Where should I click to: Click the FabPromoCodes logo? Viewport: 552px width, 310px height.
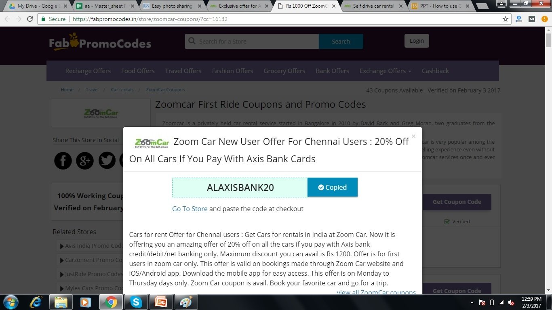(x=100, y=42)
